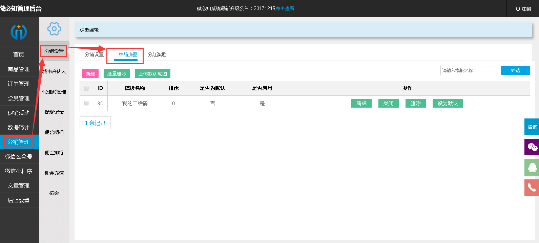Open 商品管理 in the left menu
Viewport: 539px width, 243px height.
click(x=19, y=69)
